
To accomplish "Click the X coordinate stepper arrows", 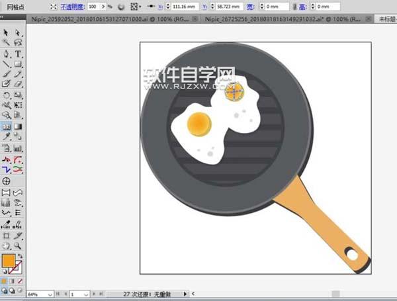I will click(x=168, y=7).
